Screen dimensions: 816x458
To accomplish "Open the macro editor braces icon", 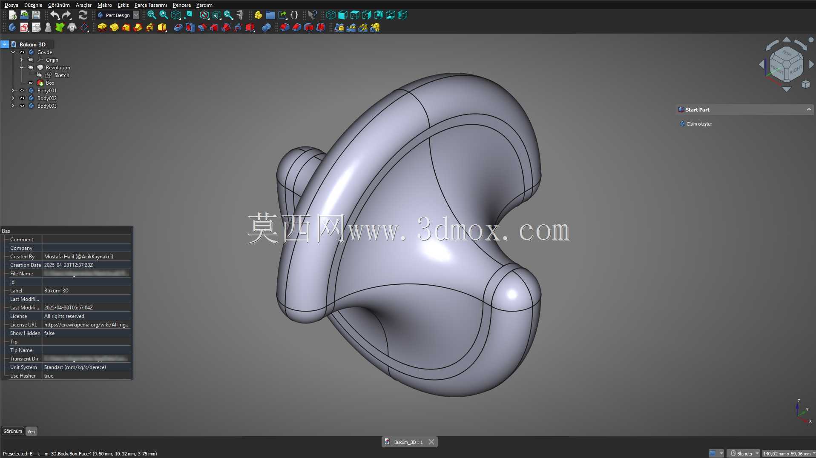I will tap(294, 15).
